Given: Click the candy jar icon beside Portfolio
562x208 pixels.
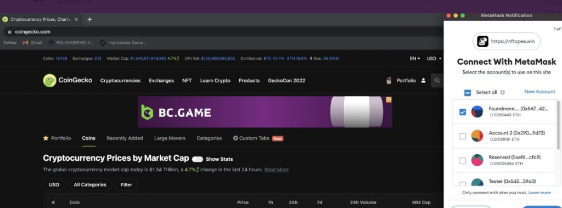Looking at the screenshot, I should point(389,80).
